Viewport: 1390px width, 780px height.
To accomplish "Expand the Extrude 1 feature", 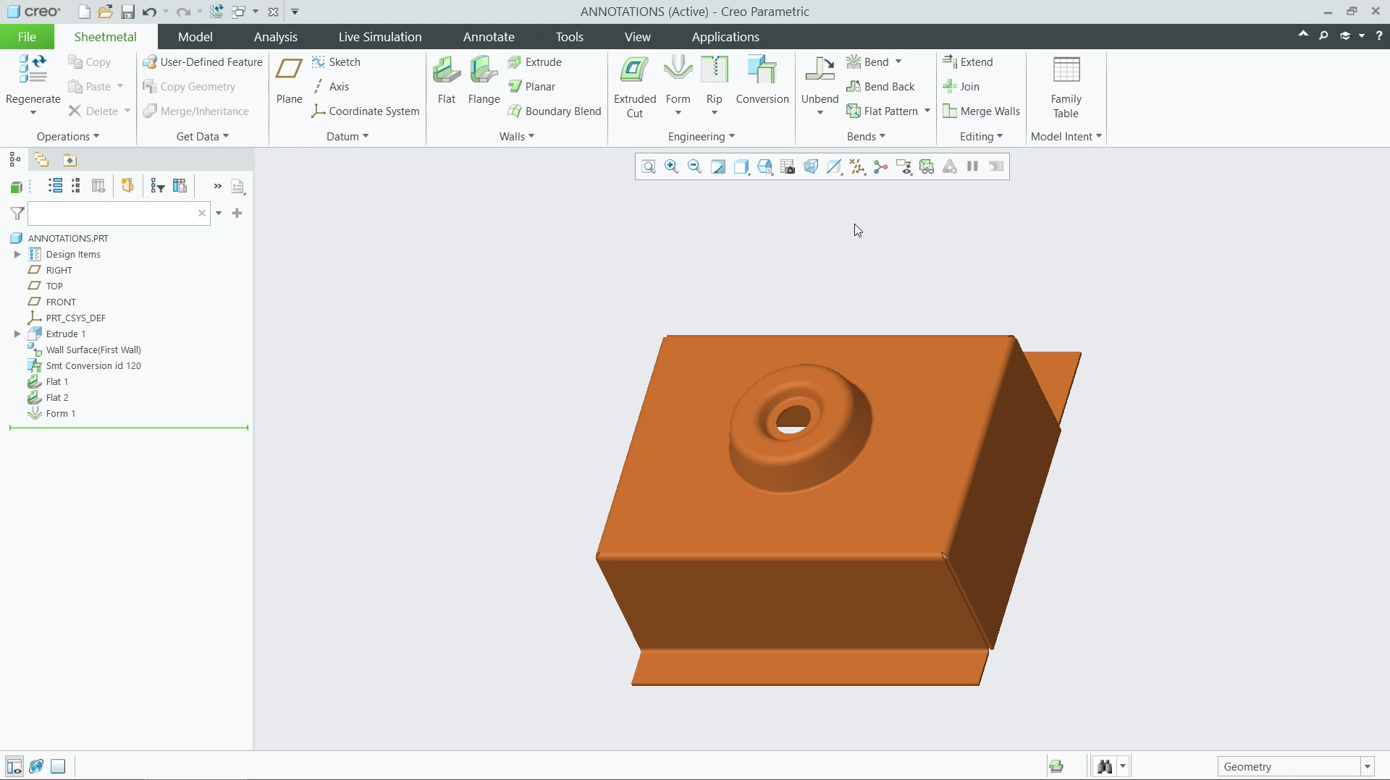I will [17, 334].
